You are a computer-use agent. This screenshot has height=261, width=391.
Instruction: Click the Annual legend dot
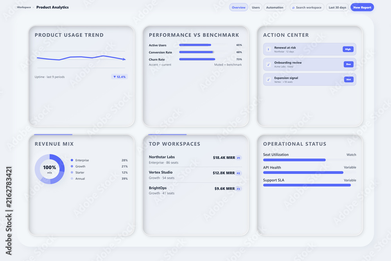coord(72,178)
